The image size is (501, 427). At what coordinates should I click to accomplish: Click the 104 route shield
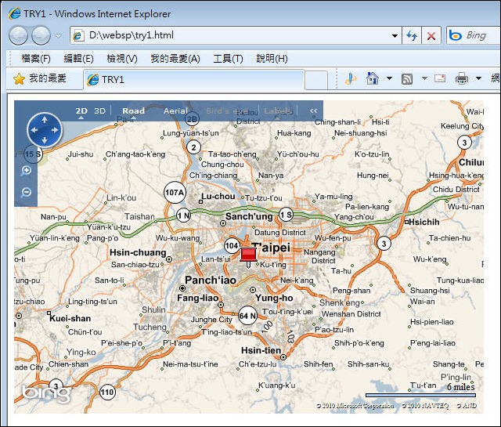pyautogui.click(x=232, y=246)
